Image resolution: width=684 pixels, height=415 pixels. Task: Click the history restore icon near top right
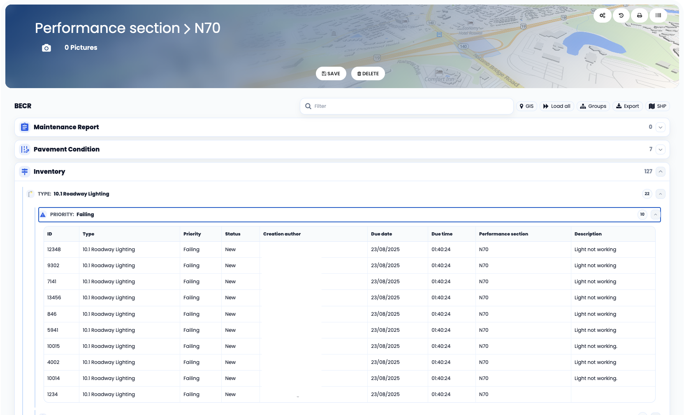point(621,15)
